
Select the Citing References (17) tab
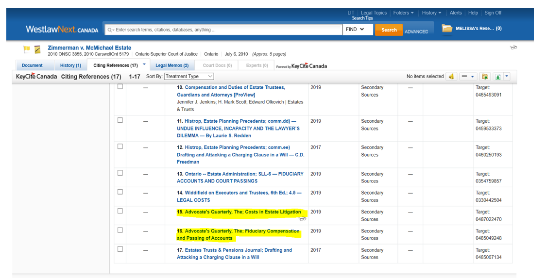pyautogui.click(x=116, y=65)
